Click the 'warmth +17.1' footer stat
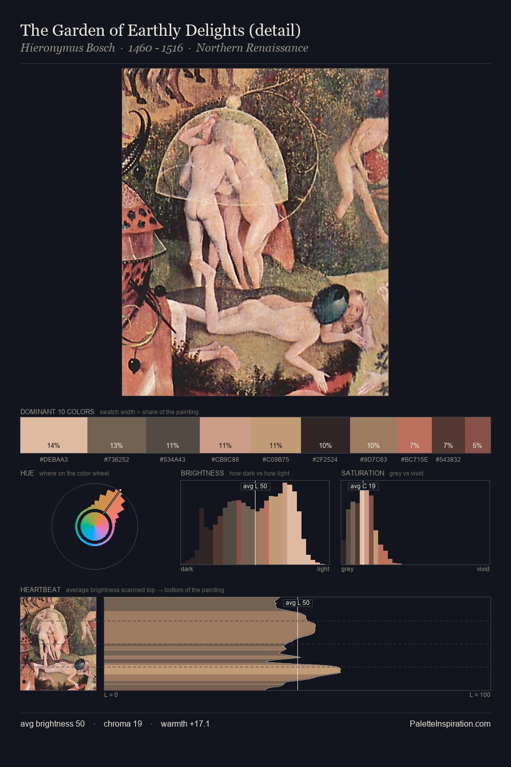This screenshot has height=767, width=511. click(185, 724)
